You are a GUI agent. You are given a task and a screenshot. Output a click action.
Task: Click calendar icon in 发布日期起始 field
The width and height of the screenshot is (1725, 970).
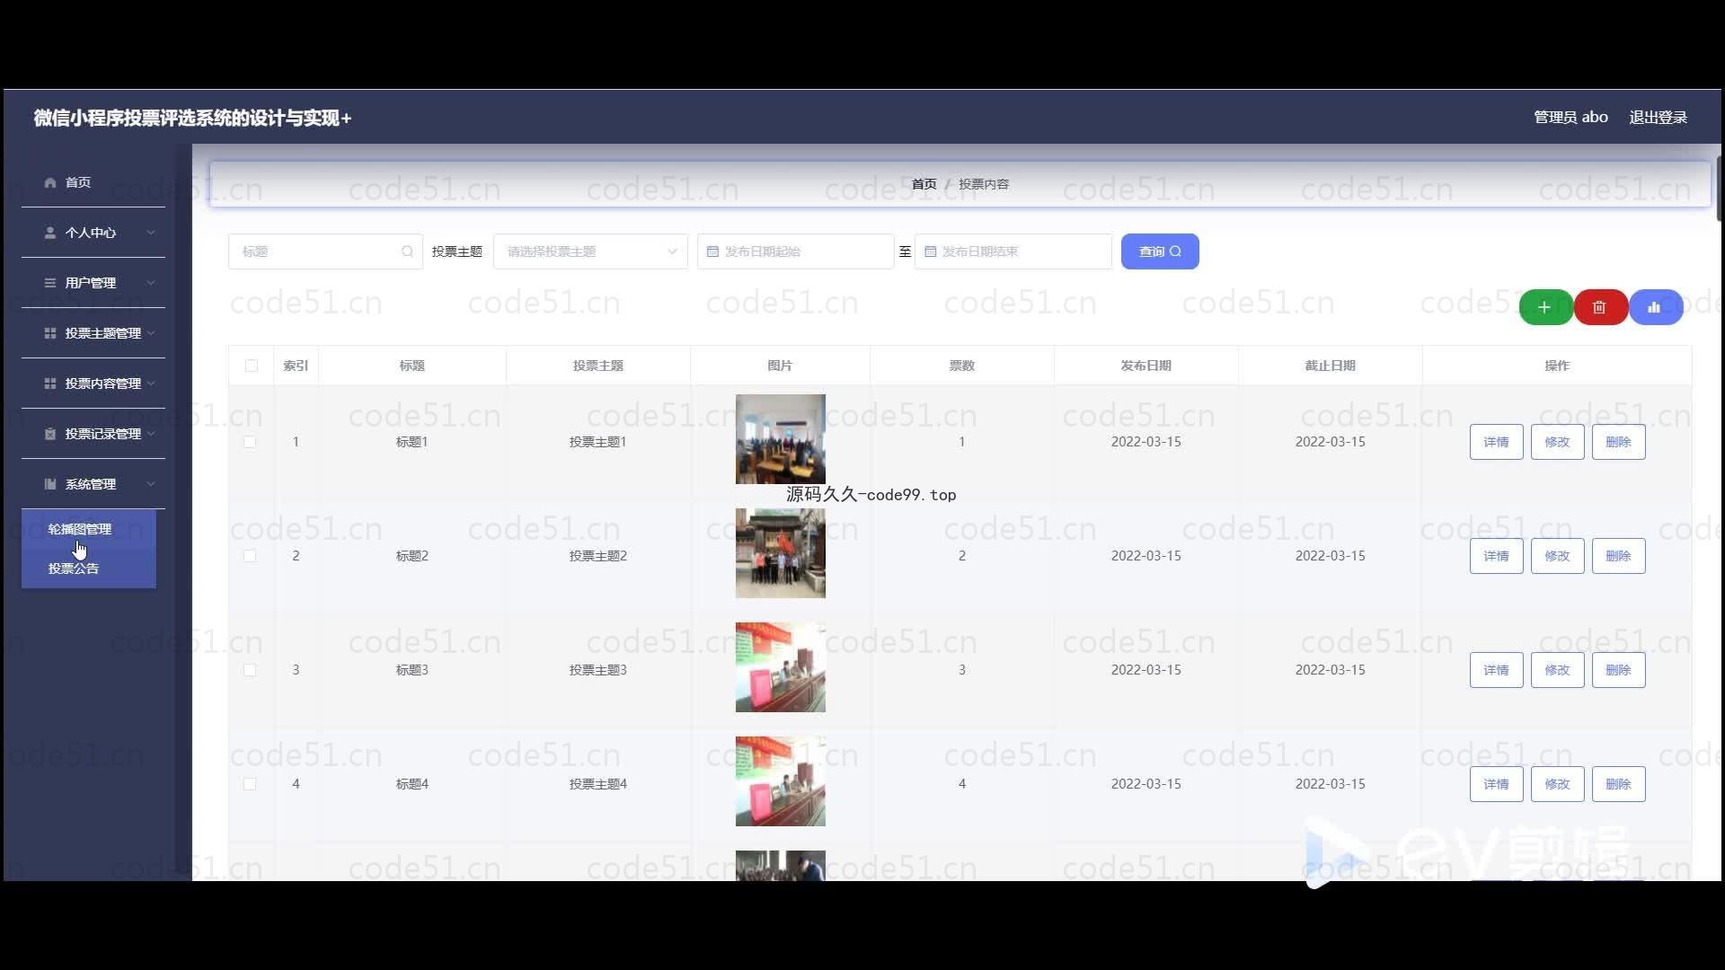pos(712,251)
